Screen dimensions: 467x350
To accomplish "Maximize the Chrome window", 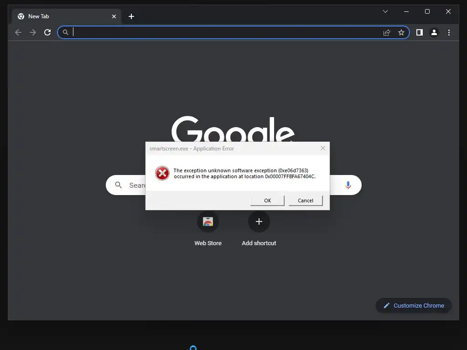I will click(x=427, y=11).
